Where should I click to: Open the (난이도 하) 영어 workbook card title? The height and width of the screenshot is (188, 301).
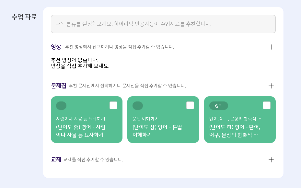pyautogui.click(x=235, y=131)
